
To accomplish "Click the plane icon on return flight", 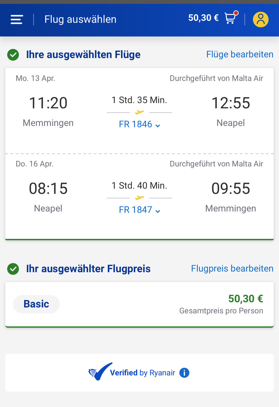I will (x=139, y=198).
